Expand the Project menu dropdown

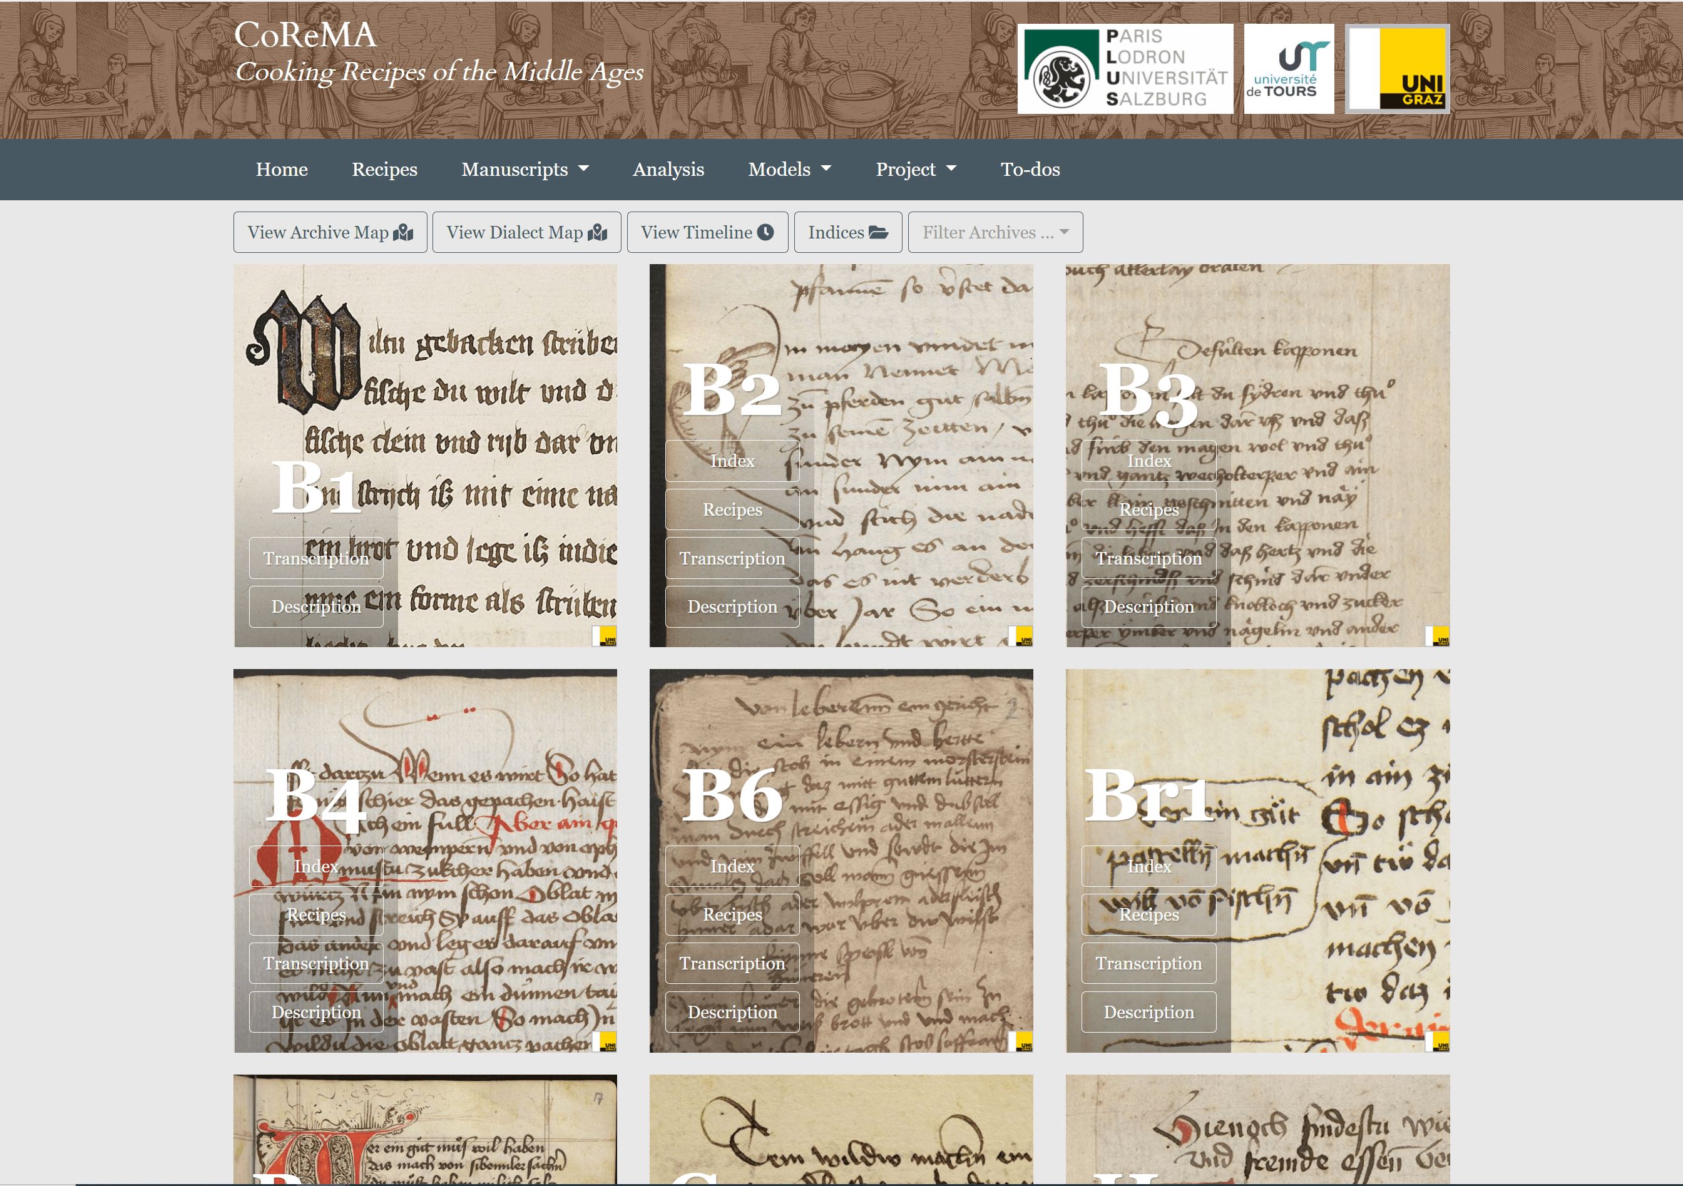pos(916,170)
